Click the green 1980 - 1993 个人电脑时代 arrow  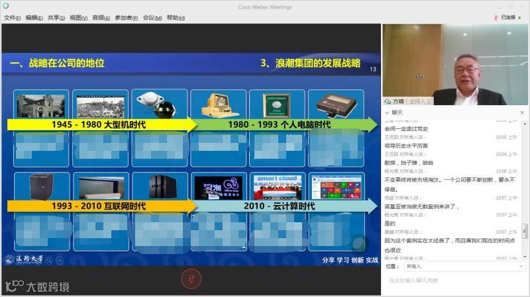[x=287, y=124]
